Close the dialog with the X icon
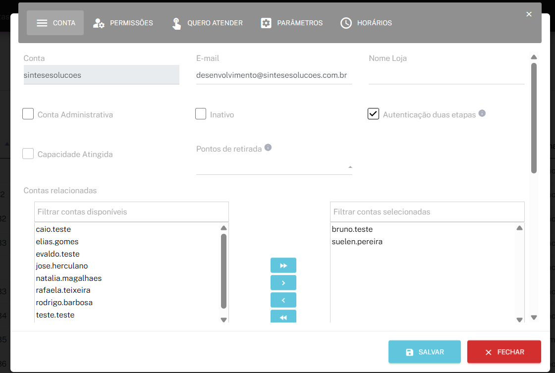This screenshot has width=555, height=373. pos(529,14)
